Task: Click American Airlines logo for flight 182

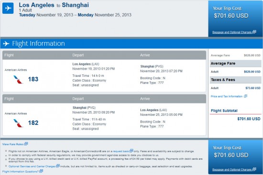Action: tap(18, 123)
